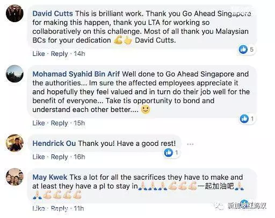Open the May Kwek name link

coord(50,177)
